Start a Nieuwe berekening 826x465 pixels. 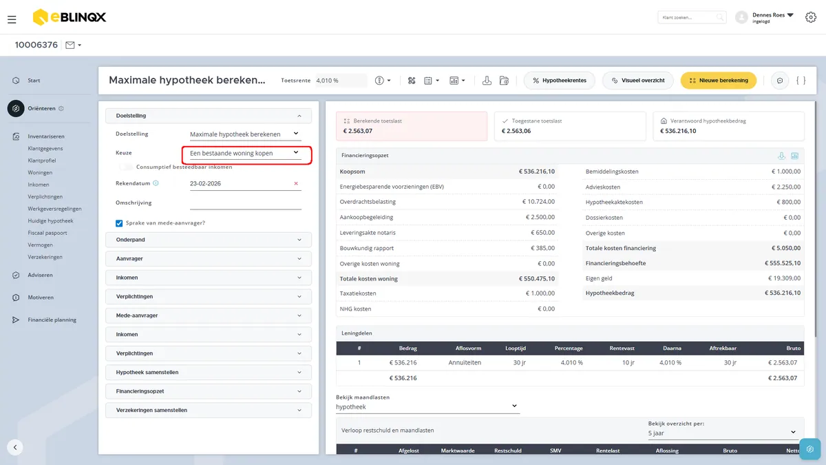[719, 81]
